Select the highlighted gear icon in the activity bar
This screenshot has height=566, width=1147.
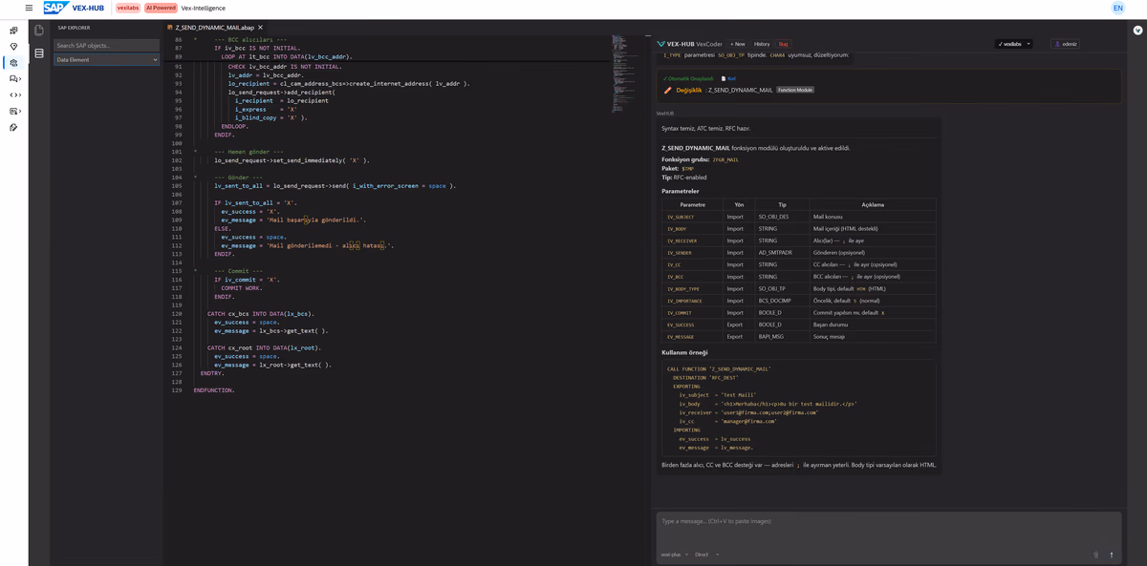(x=13, y=60)
